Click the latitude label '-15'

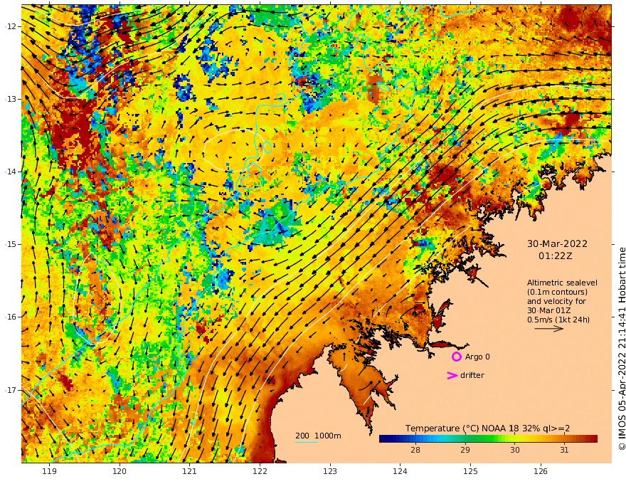11,244
